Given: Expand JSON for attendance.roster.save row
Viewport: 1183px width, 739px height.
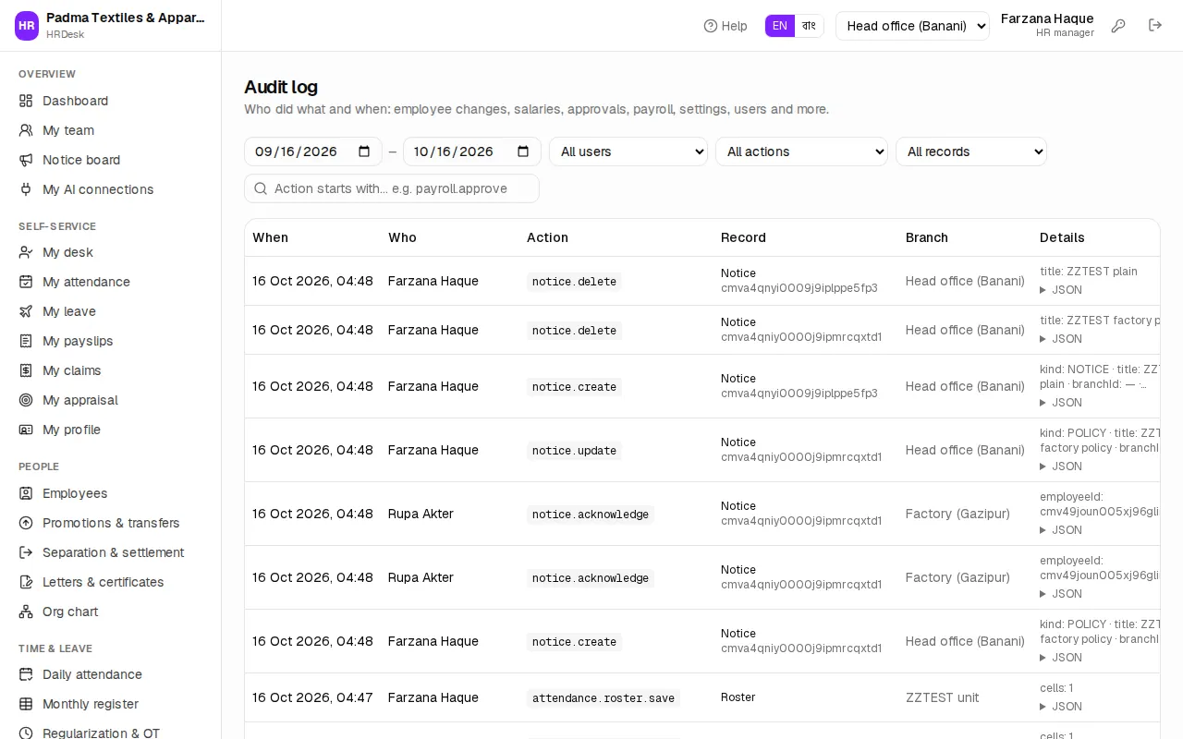Looking at the screenshot, I should tap(1061, 707).
